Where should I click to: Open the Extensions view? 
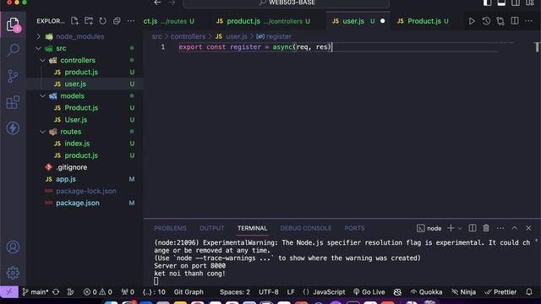(13, 102)
